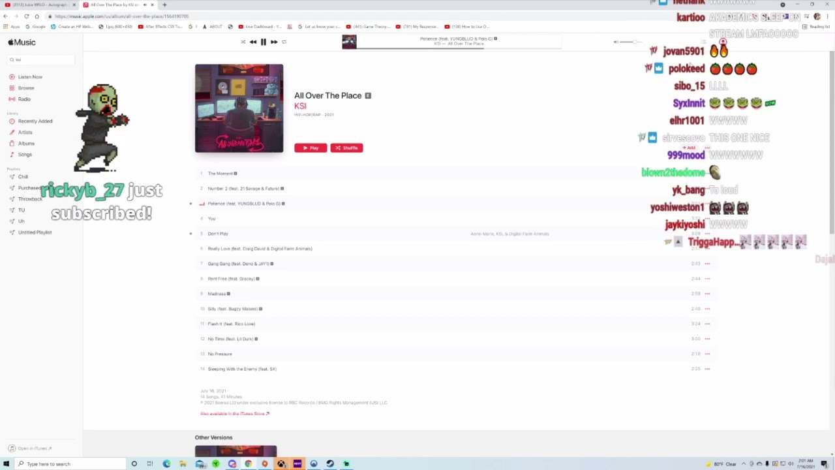
Task: Toggle repeat mode in the player
Action: click(284, 42)
